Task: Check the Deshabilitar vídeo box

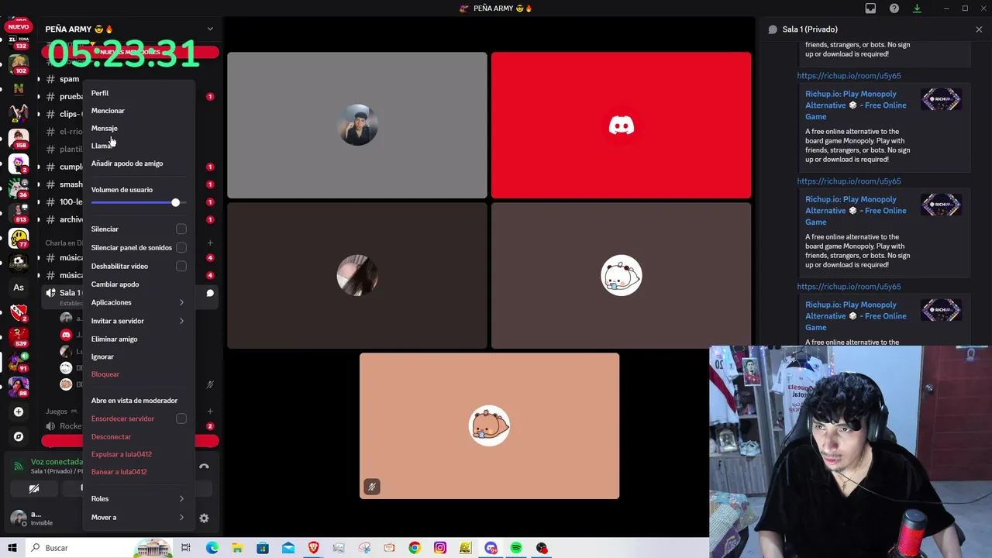Action: coord(181,266)
